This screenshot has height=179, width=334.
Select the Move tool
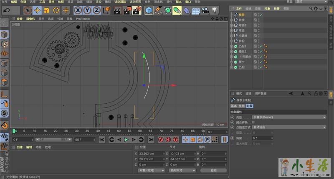click(x=37, y=10)
